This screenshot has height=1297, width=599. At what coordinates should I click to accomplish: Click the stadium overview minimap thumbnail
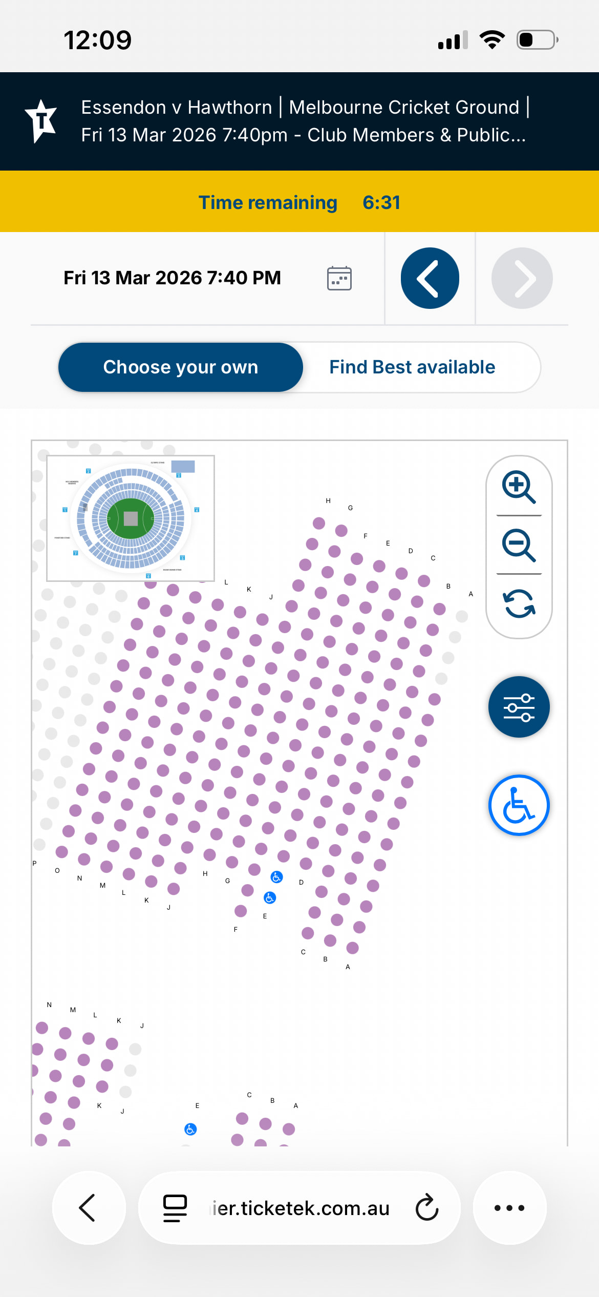[131, 518]
